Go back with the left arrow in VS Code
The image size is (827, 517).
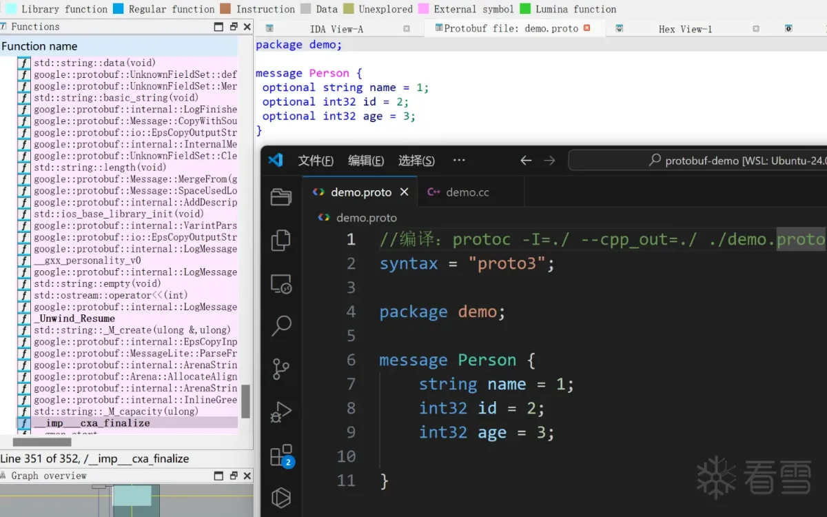(x=526, y=160)
